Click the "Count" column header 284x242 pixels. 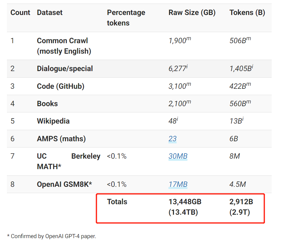(x=20, y=13)
